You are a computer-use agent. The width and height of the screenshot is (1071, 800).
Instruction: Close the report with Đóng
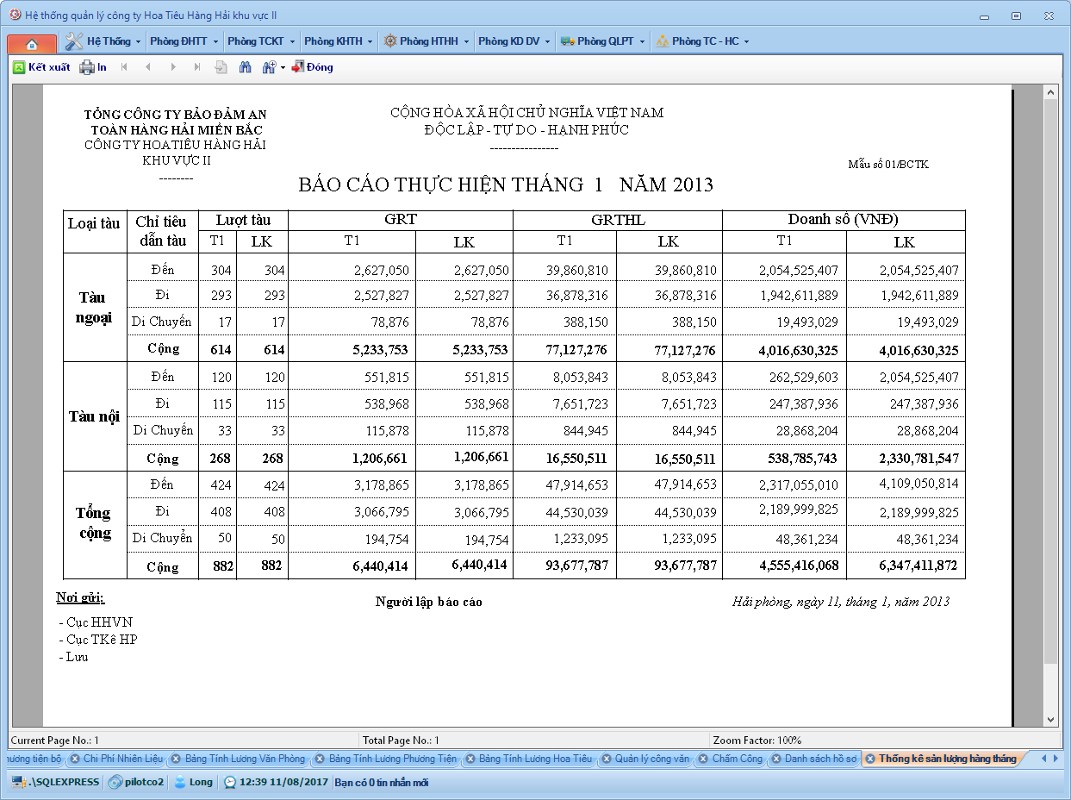pos(312,67)
